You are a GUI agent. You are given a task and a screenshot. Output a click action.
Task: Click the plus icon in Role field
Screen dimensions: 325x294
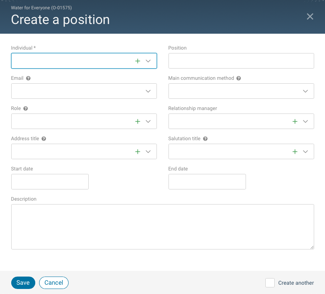pos(138,122)
